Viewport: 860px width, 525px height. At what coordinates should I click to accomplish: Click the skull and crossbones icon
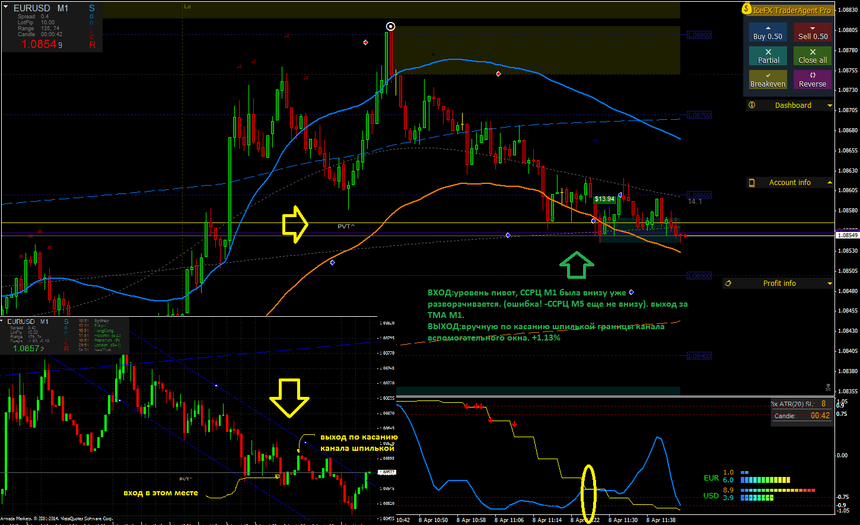coord(827,387)
